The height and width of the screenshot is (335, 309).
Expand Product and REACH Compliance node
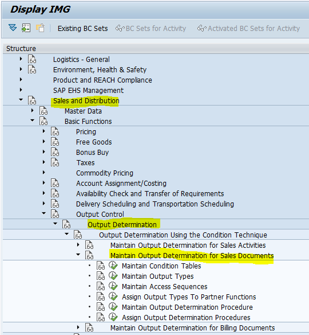click(21, 80)
